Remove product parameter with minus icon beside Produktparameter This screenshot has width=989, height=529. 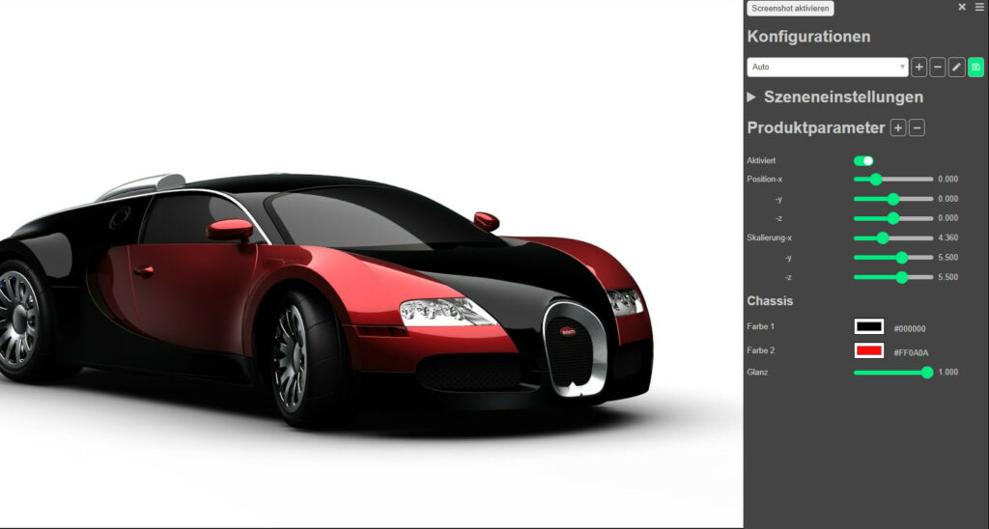tap(918, 128)
